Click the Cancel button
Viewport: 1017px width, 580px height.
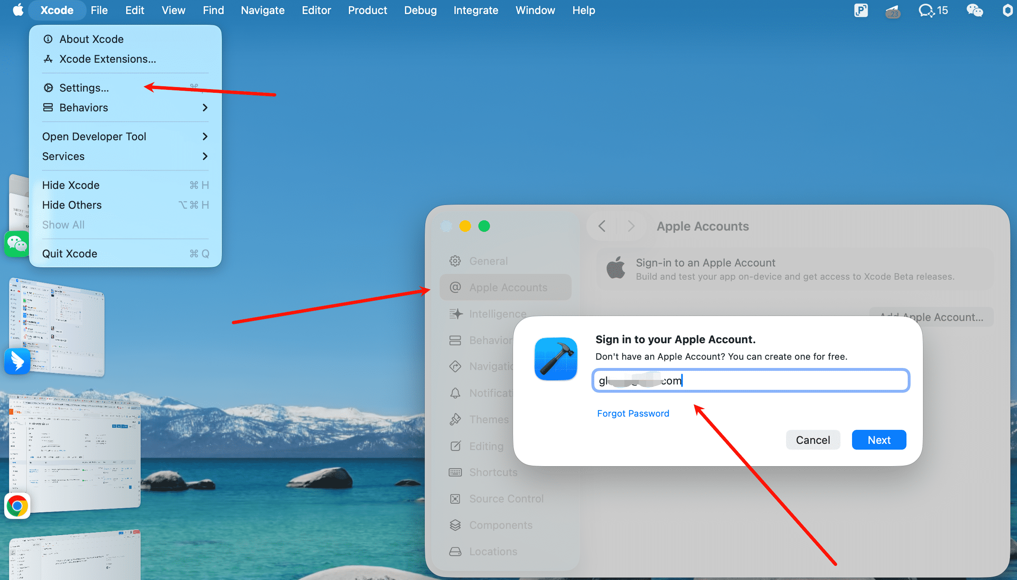coord(812,440)
